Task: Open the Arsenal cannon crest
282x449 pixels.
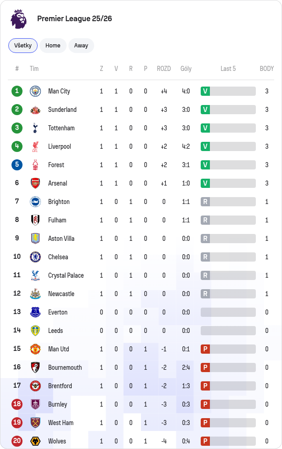Action: pos(35,183)
